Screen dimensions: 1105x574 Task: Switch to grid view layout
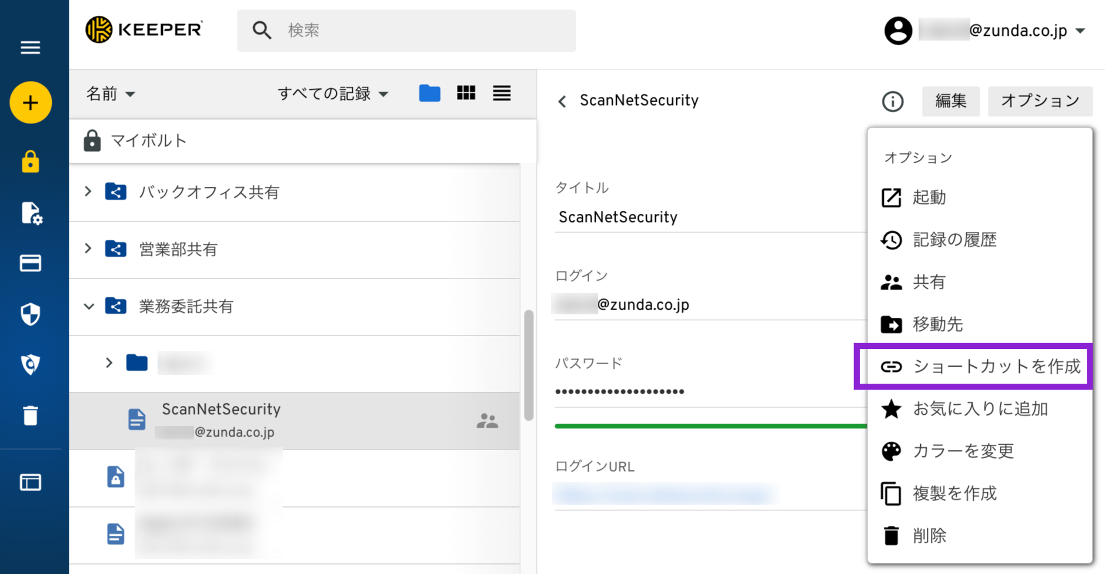466,93
